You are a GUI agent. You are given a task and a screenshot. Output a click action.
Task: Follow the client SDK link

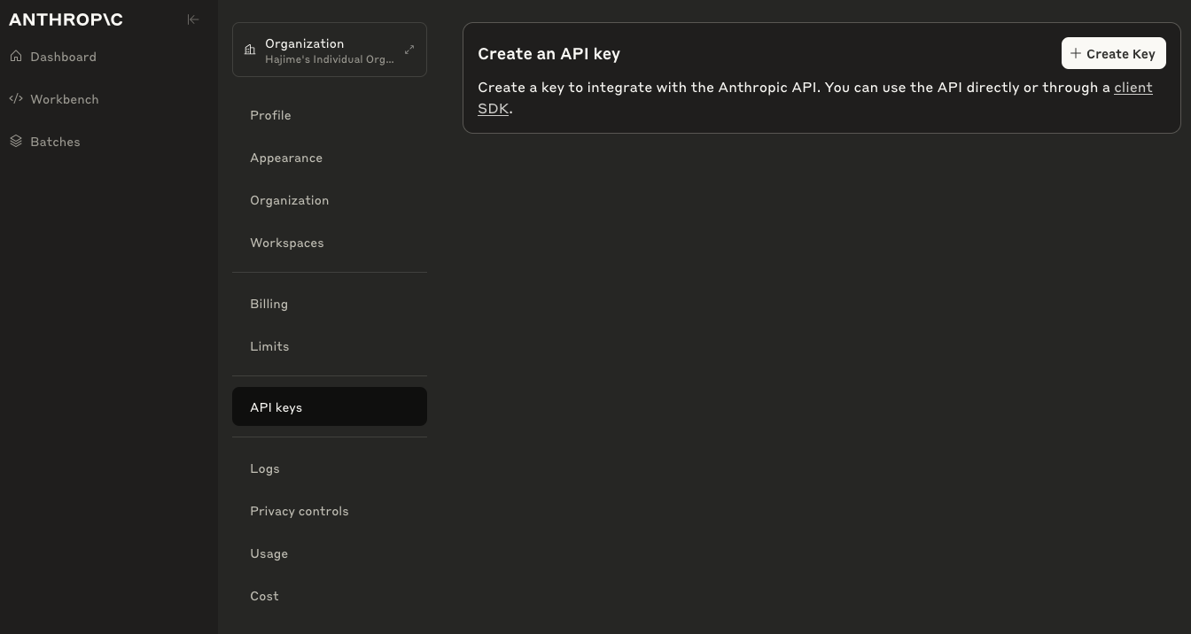[x=1133, y=88]
